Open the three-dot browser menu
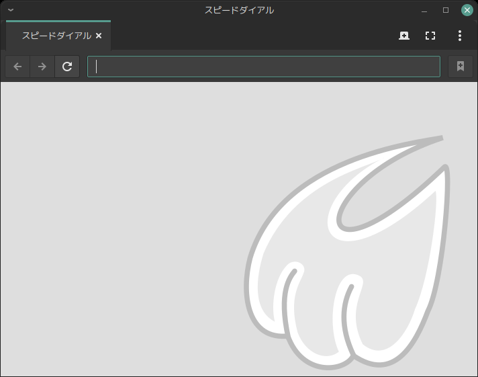The width and height of the screenshot is (478, 377). [460, 36]
